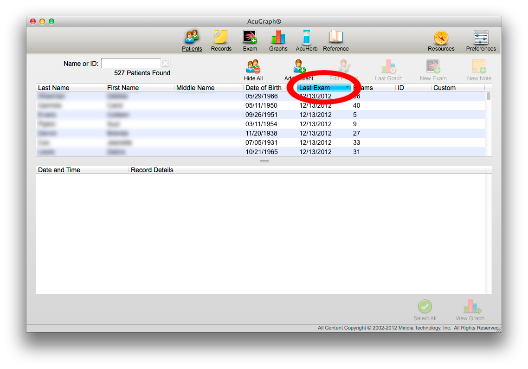Select the patient born 03/11/1954

pyautogui.click(x=261, y=124)
